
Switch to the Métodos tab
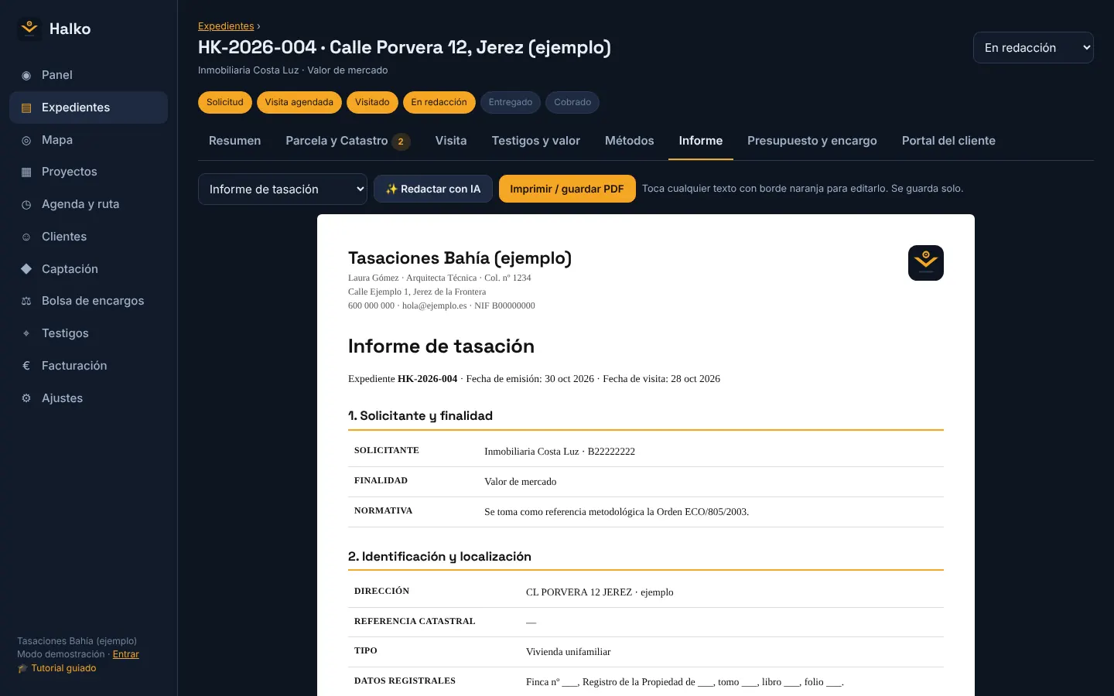(x=630, y=141)
